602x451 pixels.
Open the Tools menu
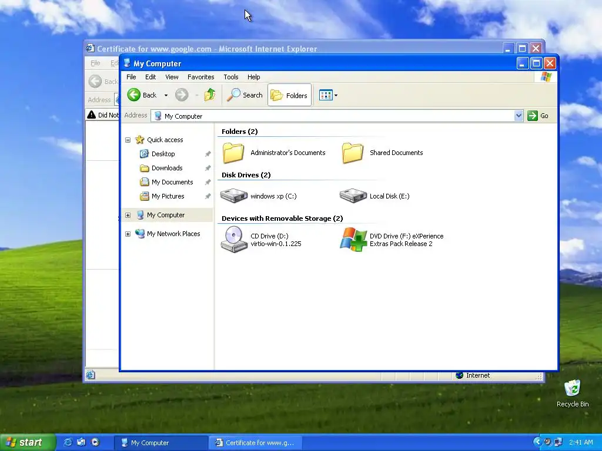(231, 77)
